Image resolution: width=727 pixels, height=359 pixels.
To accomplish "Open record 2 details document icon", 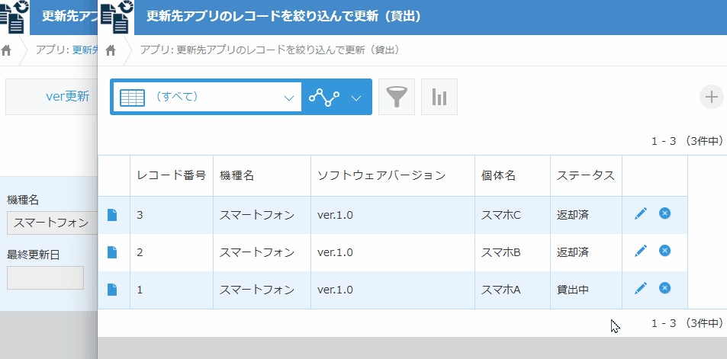I will tap(112, 252).
